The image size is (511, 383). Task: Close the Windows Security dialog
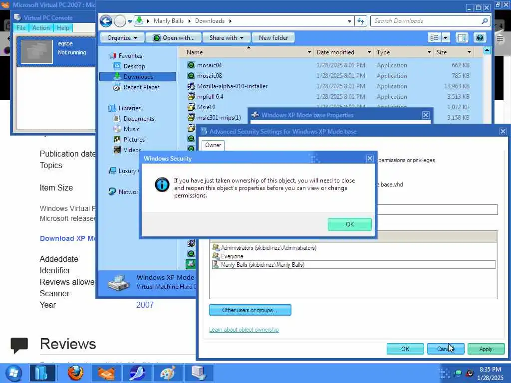[370, 158]
